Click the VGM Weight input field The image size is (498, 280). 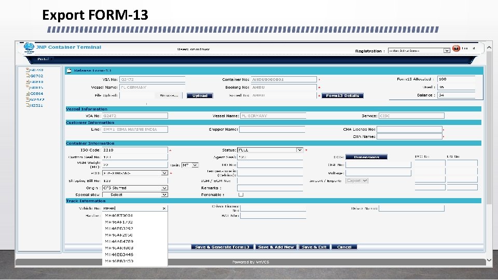(x=135, y=165)
